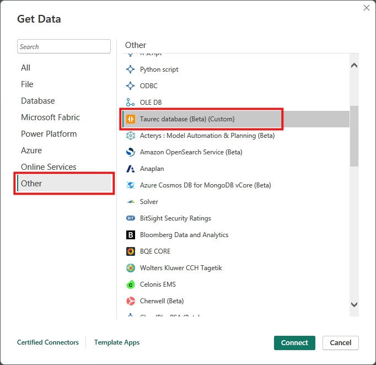Screen dimensions: 376x365
Task: Click the Python script connector icon
Action: [x=131, y=69]
